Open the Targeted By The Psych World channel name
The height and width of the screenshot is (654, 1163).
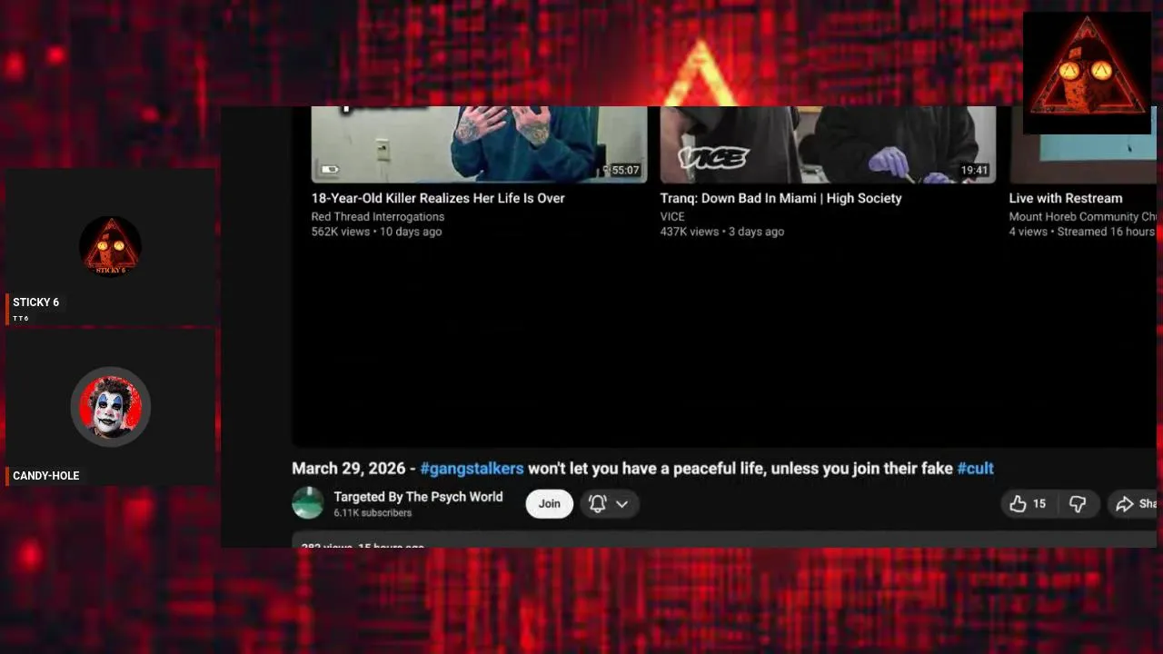click(x=418, y=496)
